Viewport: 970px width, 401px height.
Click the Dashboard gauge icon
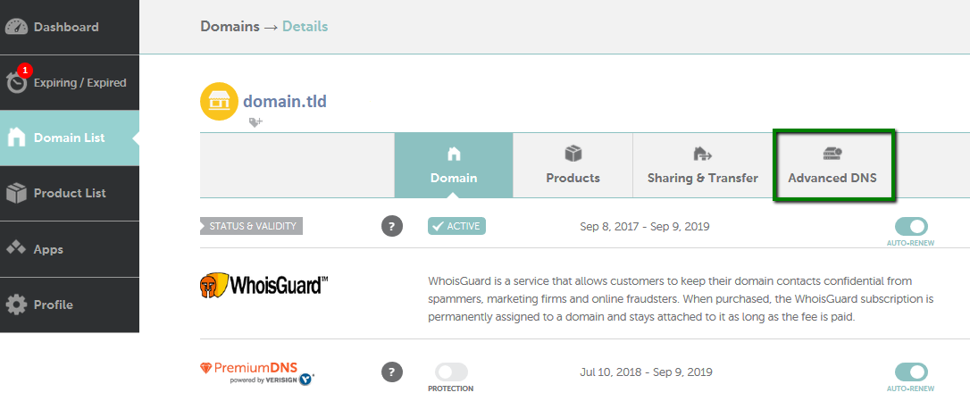point(17,27)
